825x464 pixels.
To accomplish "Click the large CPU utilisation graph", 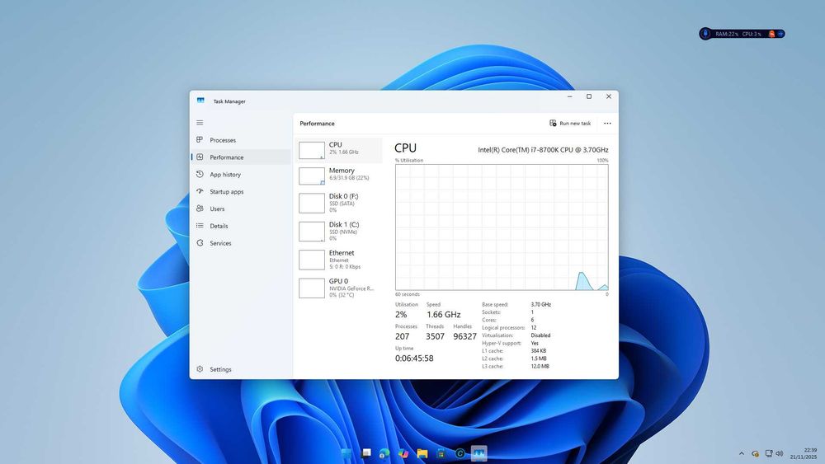I will [x=502, y=227].
